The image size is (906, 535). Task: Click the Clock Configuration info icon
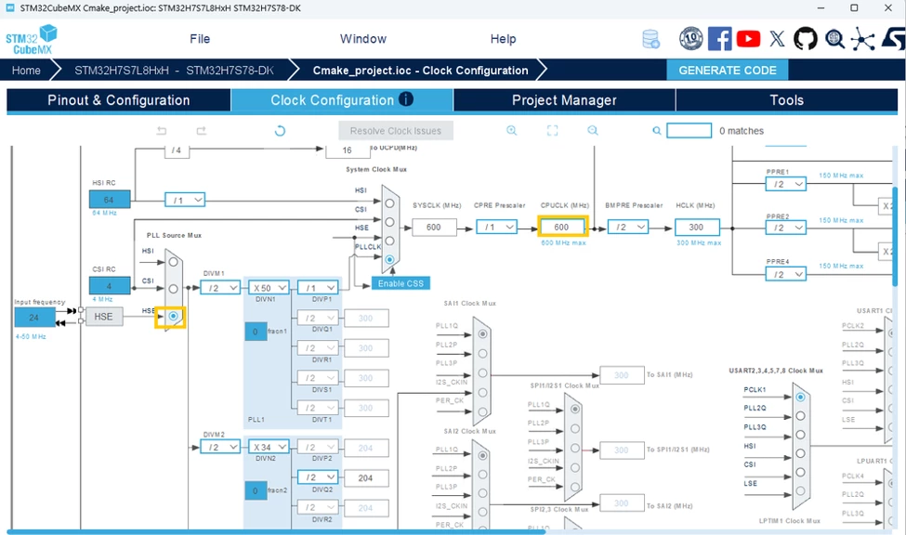tap(406, 99)
